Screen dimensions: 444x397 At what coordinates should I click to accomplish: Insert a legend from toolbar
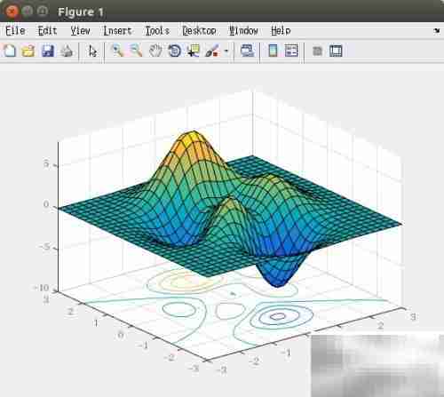click(x=291, y=51)
